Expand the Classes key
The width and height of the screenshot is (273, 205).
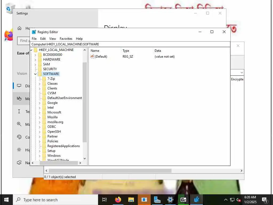coord(40,84)
